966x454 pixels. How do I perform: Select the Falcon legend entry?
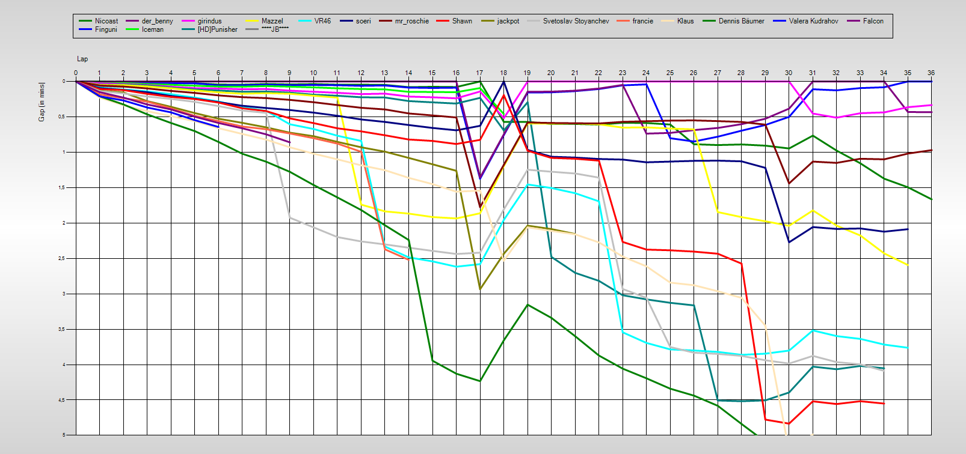click(x=873, y=21)
